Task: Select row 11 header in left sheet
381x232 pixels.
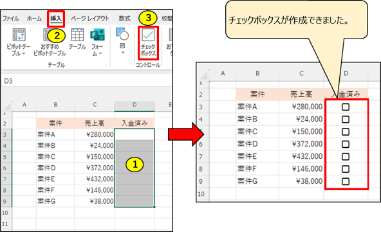Action: point(5,224)
